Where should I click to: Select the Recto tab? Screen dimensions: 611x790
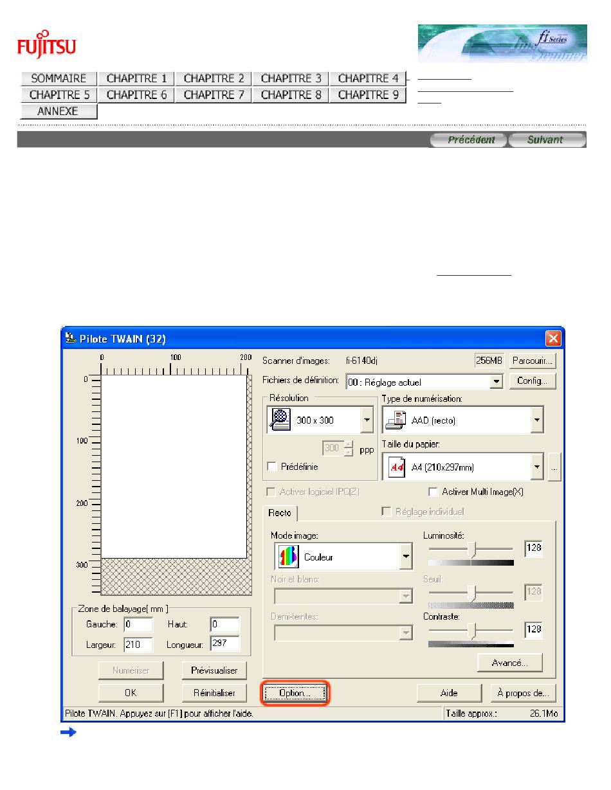pos(280,513)
